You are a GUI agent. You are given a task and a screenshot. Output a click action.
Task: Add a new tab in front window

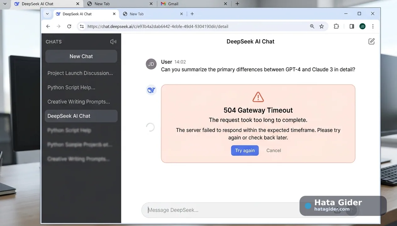[192, 14]
